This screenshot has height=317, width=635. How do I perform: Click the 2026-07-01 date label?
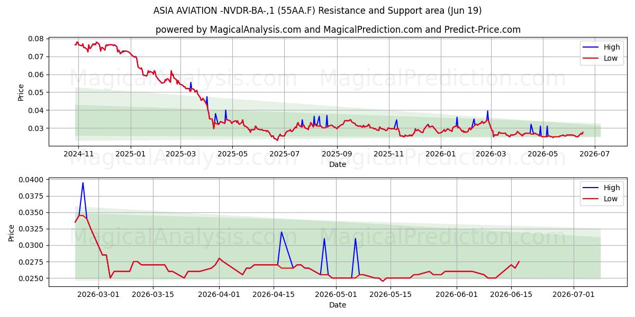point(574,295)
